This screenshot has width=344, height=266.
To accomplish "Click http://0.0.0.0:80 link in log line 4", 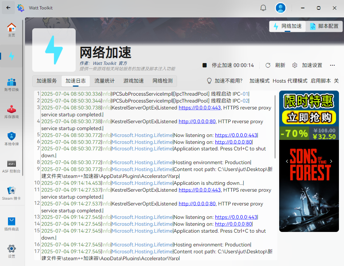I will pos(197,121).
